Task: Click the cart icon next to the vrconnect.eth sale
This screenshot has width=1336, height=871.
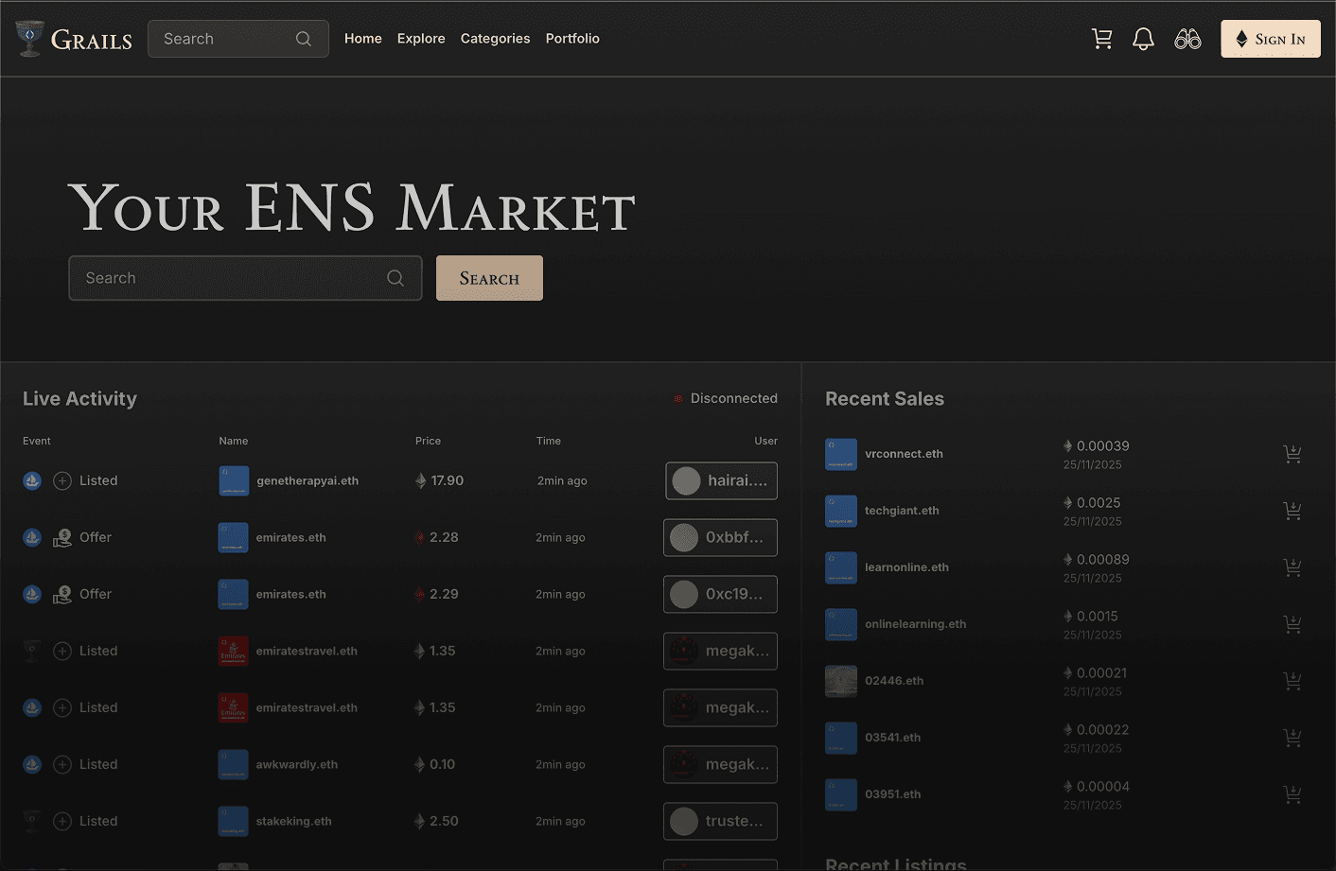Action: (x=1292, y=454)
